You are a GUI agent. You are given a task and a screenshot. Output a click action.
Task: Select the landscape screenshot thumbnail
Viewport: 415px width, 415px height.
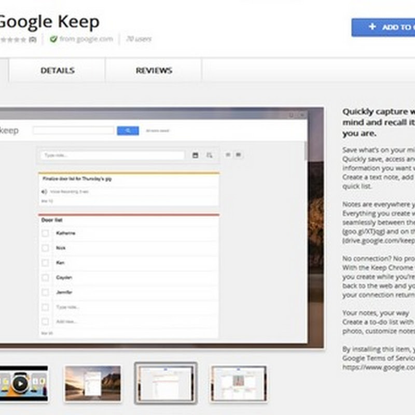tap(93, 383)
